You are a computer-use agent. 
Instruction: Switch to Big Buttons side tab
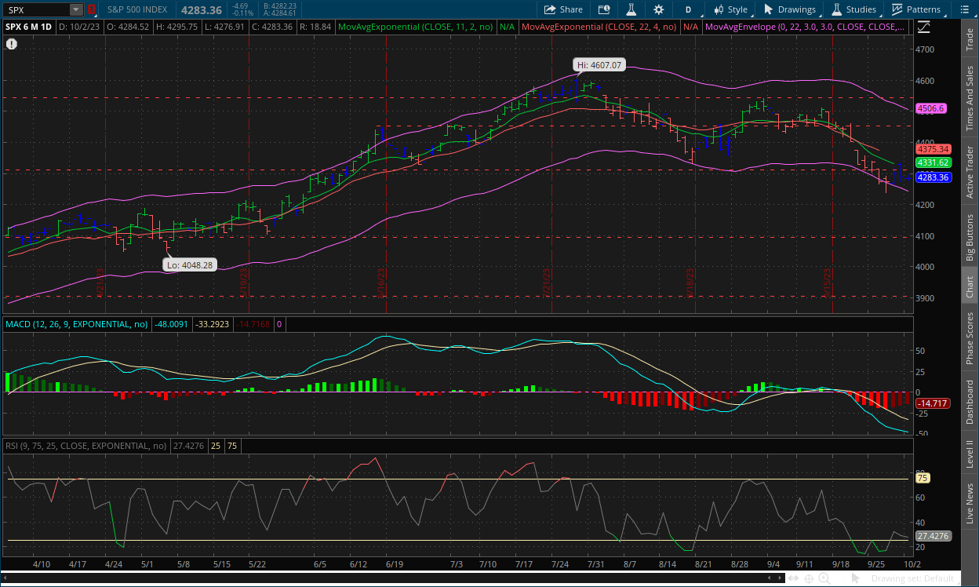pos(970,236)
